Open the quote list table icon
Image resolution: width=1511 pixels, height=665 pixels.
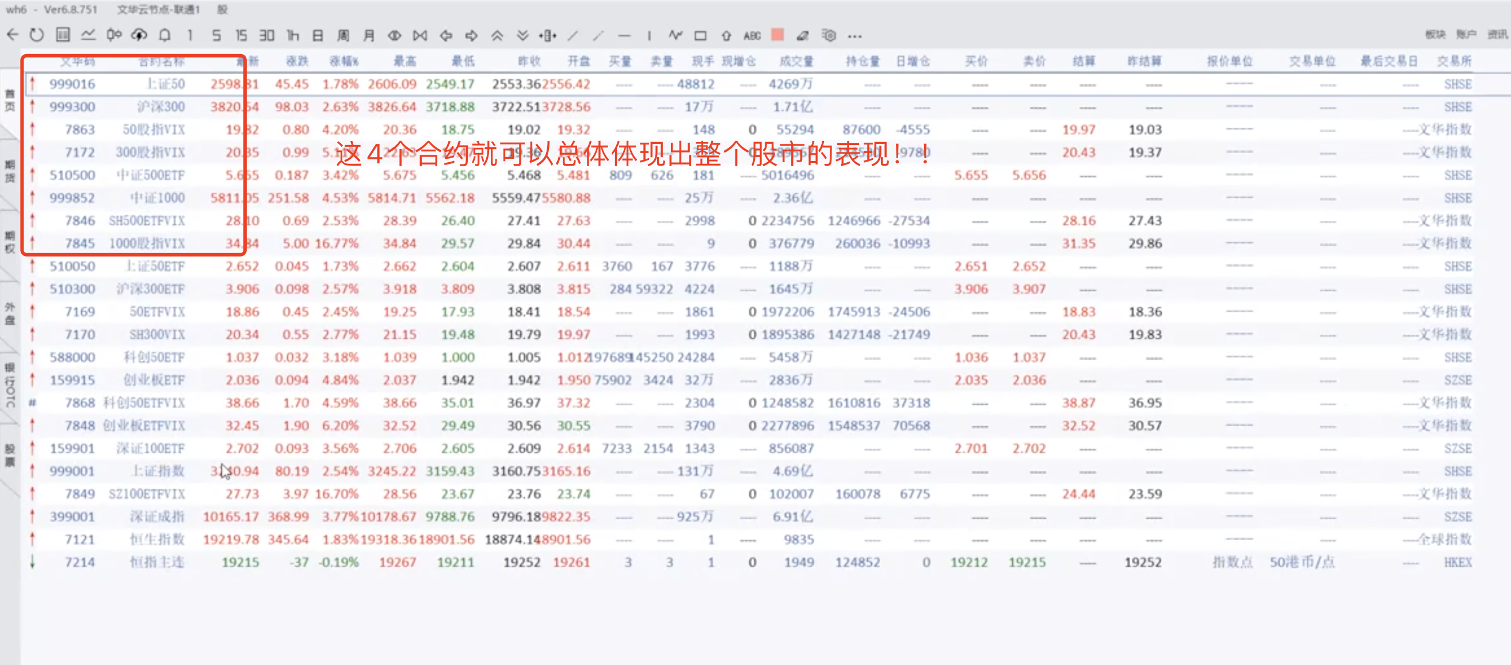tap(63, 35)
